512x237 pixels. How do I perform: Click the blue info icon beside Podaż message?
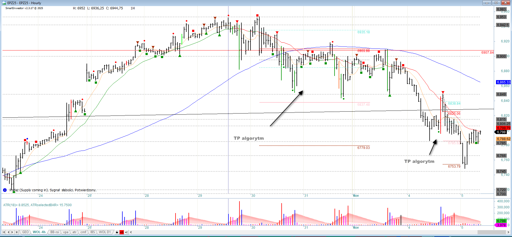click(x=5, y=190)
